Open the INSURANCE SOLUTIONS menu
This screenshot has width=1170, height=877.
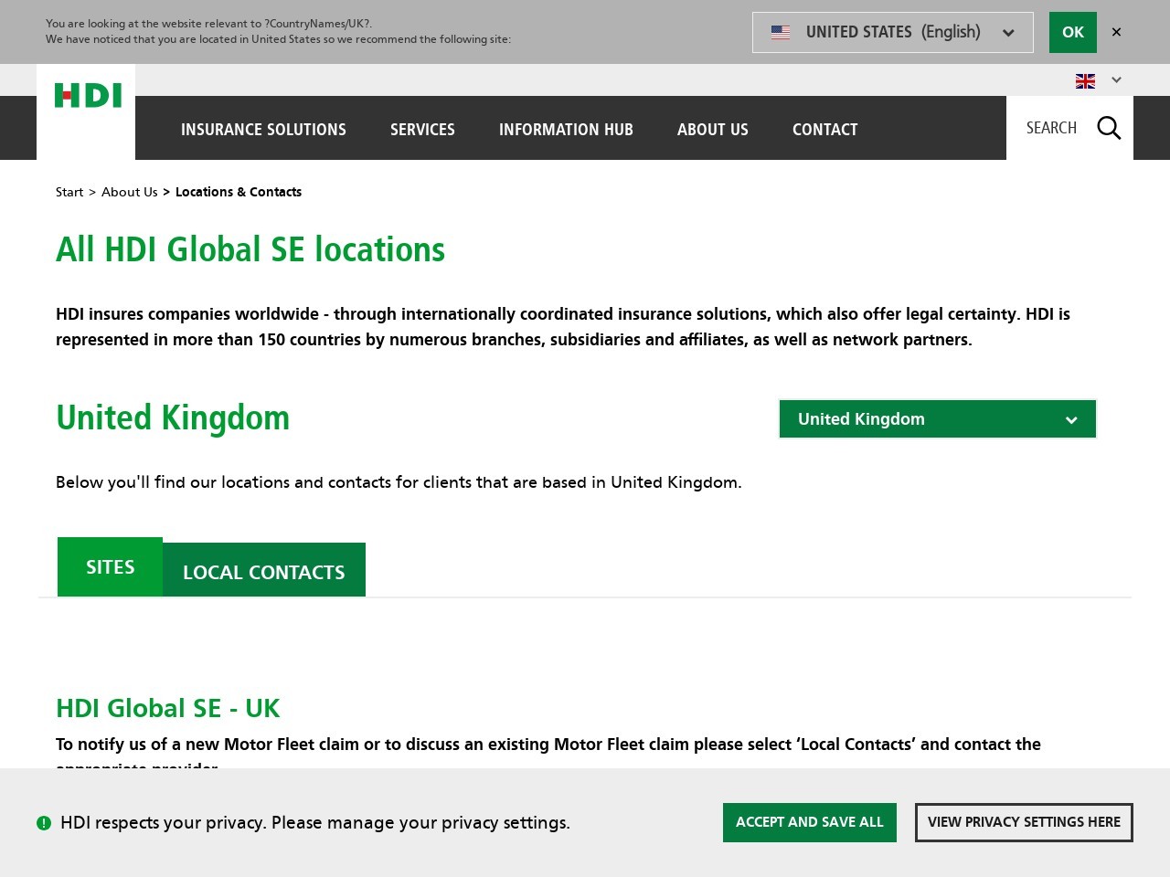pyautogui.click(x=263, y=130)
